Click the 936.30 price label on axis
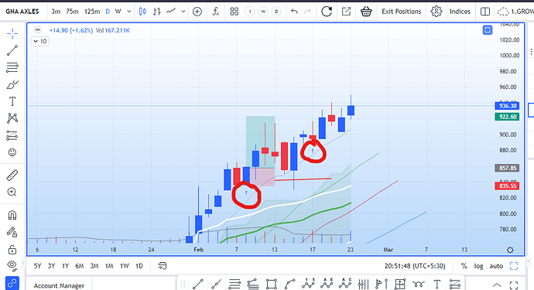 point(507,106)
